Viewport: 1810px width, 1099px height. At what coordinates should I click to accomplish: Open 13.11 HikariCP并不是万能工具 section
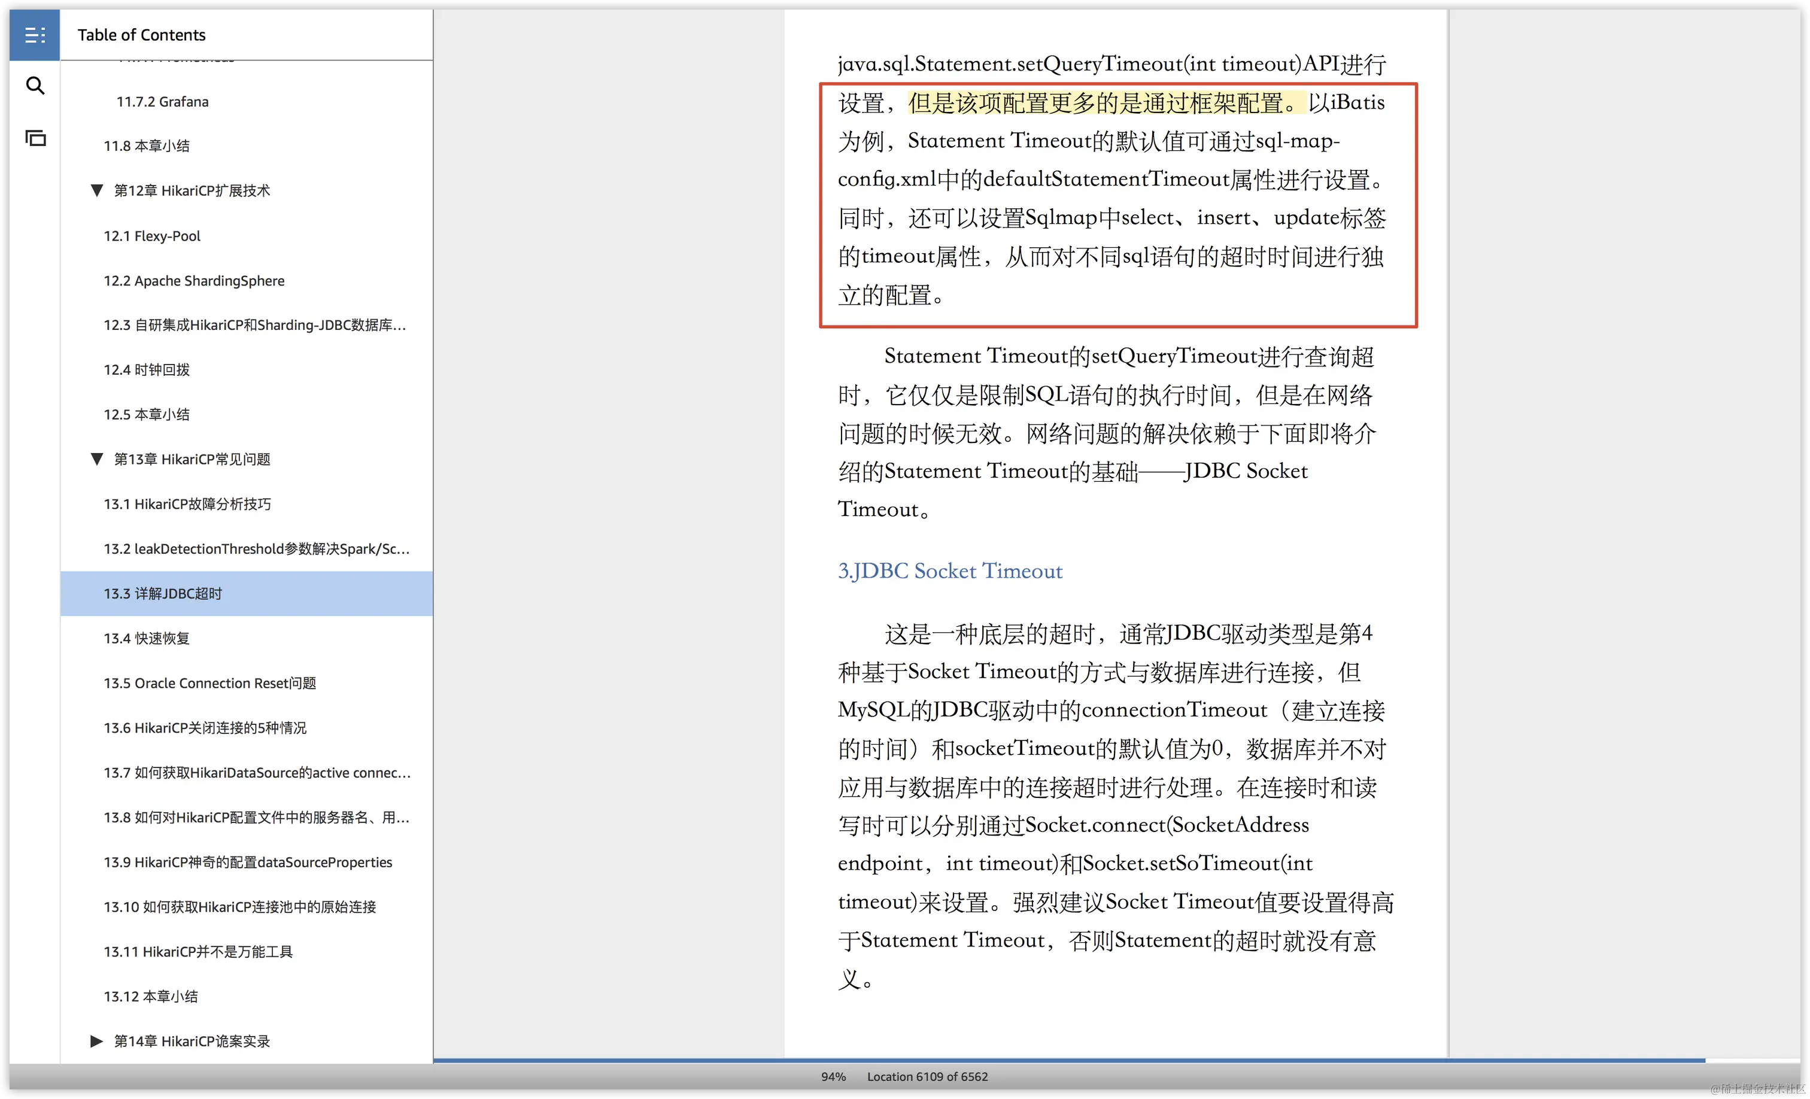(x=198, y=951)
